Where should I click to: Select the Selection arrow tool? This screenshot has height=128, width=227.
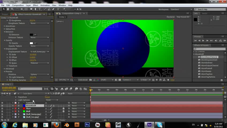pos(4,9)
